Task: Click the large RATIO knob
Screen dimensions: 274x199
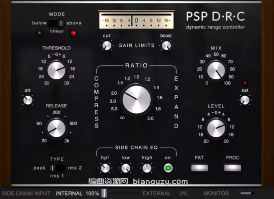Action: (136, 100)
